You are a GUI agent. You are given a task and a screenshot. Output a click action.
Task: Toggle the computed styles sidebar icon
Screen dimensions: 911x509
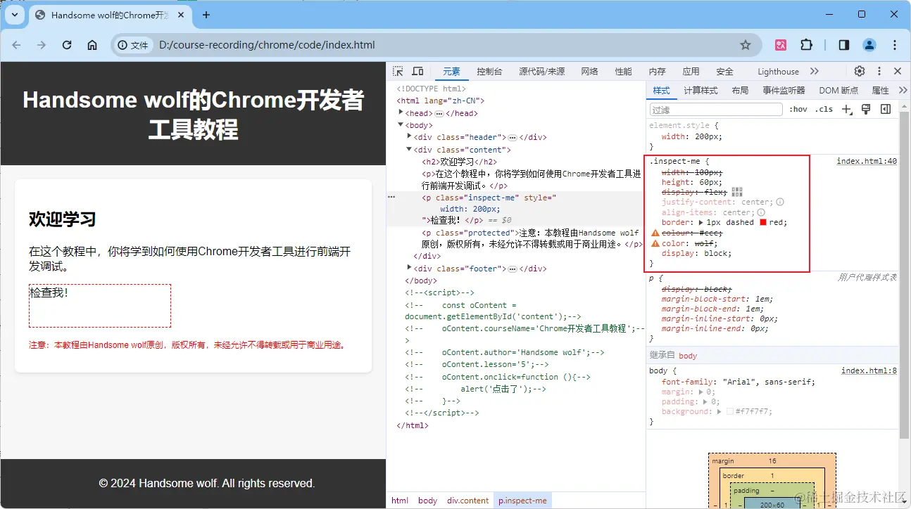click(x=886, y=109)
